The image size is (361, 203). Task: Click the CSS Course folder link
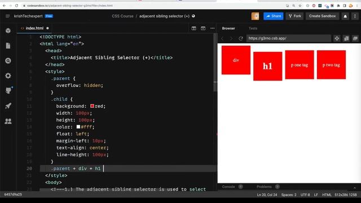(x=122, y=16)
